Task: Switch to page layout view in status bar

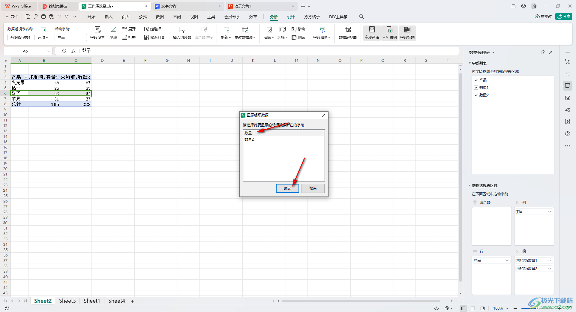Action: click(473, 308)
